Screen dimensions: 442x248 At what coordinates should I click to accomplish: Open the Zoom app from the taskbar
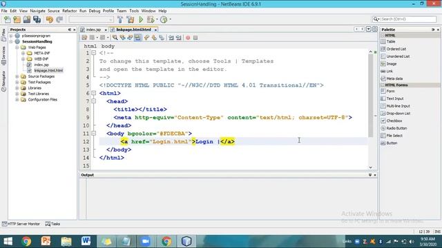146,241
